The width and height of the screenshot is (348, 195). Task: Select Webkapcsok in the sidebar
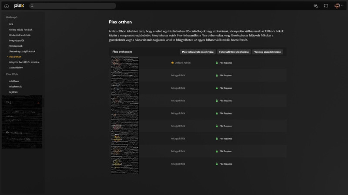point(16,46)
